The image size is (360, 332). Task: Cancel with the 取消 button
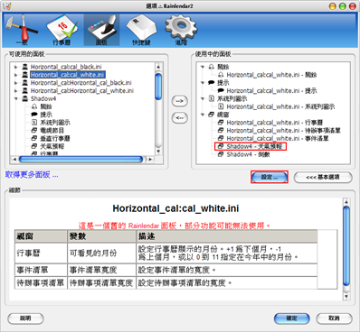(334, 318)
